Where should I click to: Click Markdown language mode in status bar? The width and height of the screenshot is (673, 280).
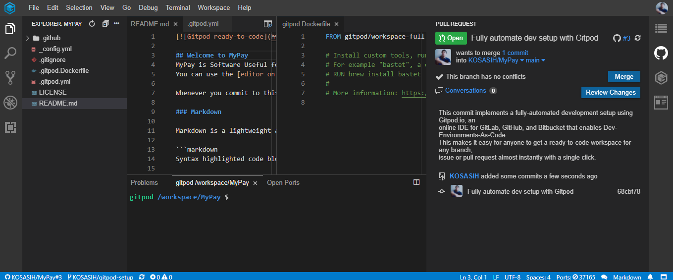(x=627, y=277)
